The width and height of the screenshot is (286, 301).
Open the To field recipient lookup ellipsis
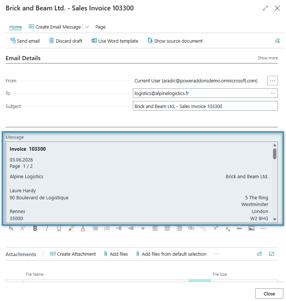point(273,93)
